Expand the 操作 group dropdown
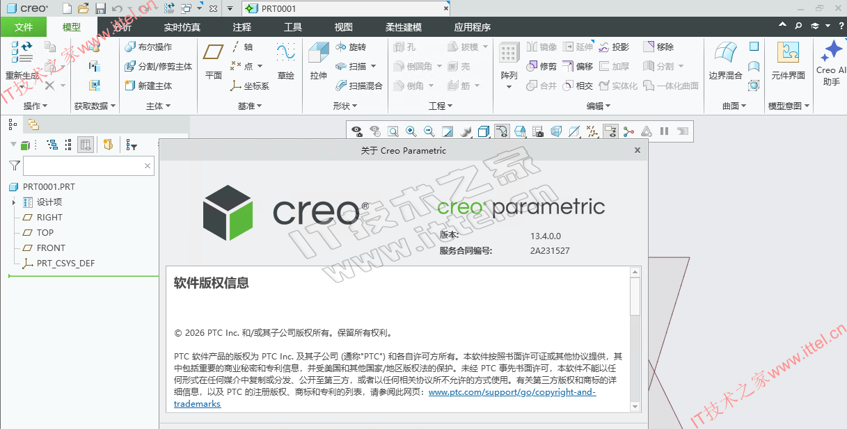 click(x=35, y=106)
